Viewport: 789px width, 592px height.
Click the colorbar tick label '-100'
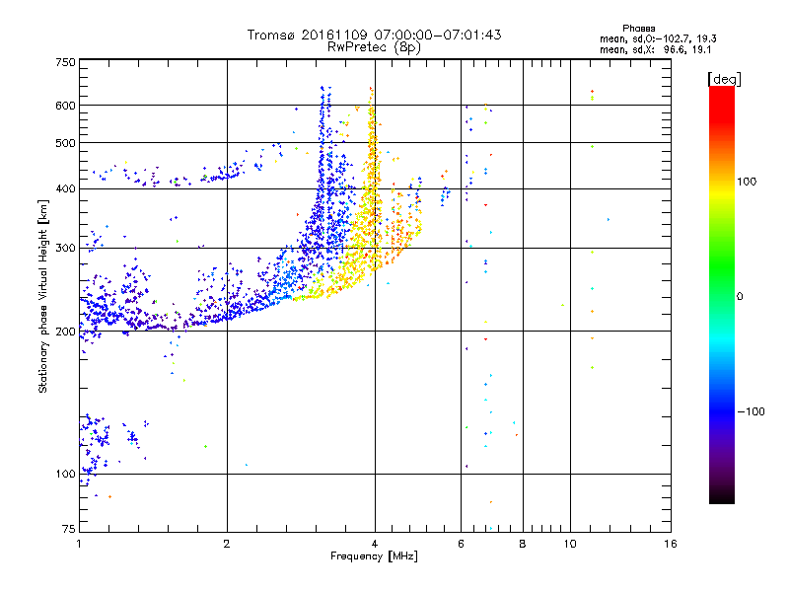pos(752,411)
